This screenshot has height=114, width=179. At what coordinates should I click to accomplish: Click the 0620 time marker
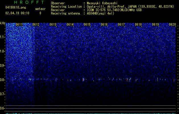tap(172, 25)
